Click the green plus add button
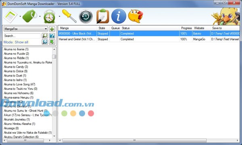 click(52, 29)
